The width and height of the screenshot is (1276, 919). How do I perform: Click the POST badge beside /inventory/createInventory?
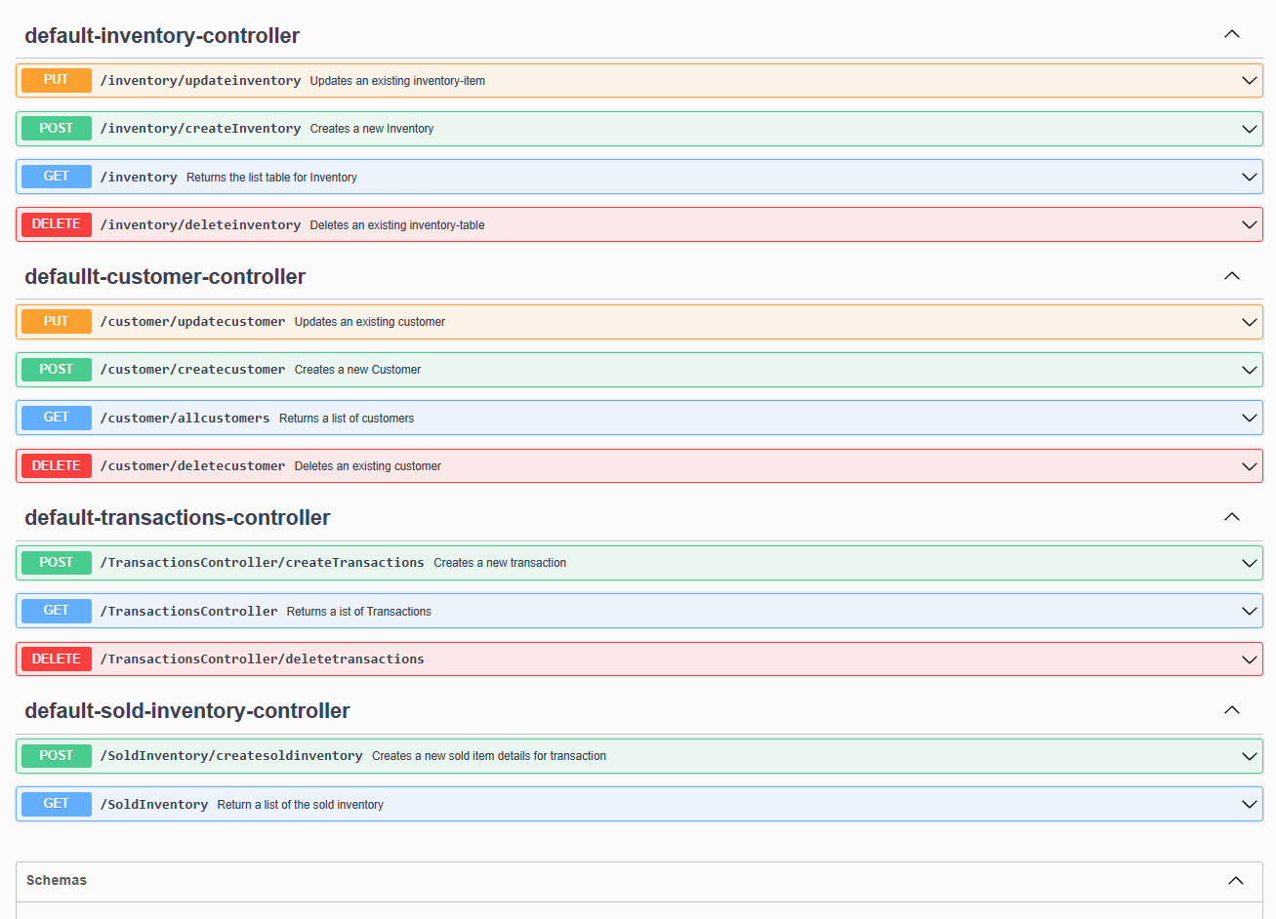pyautogui.click(x=56, y=128)
